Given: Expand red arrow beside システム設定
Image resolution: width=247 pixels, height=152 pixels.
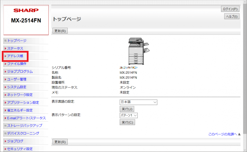Looking at the screenshot, I should pyautogui.click(x=5, y=87).
